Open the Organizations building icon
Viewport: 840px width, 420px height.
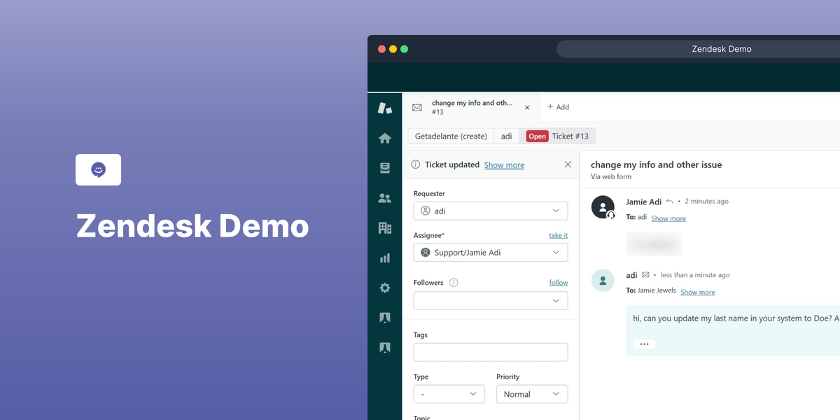click(384, 227)
